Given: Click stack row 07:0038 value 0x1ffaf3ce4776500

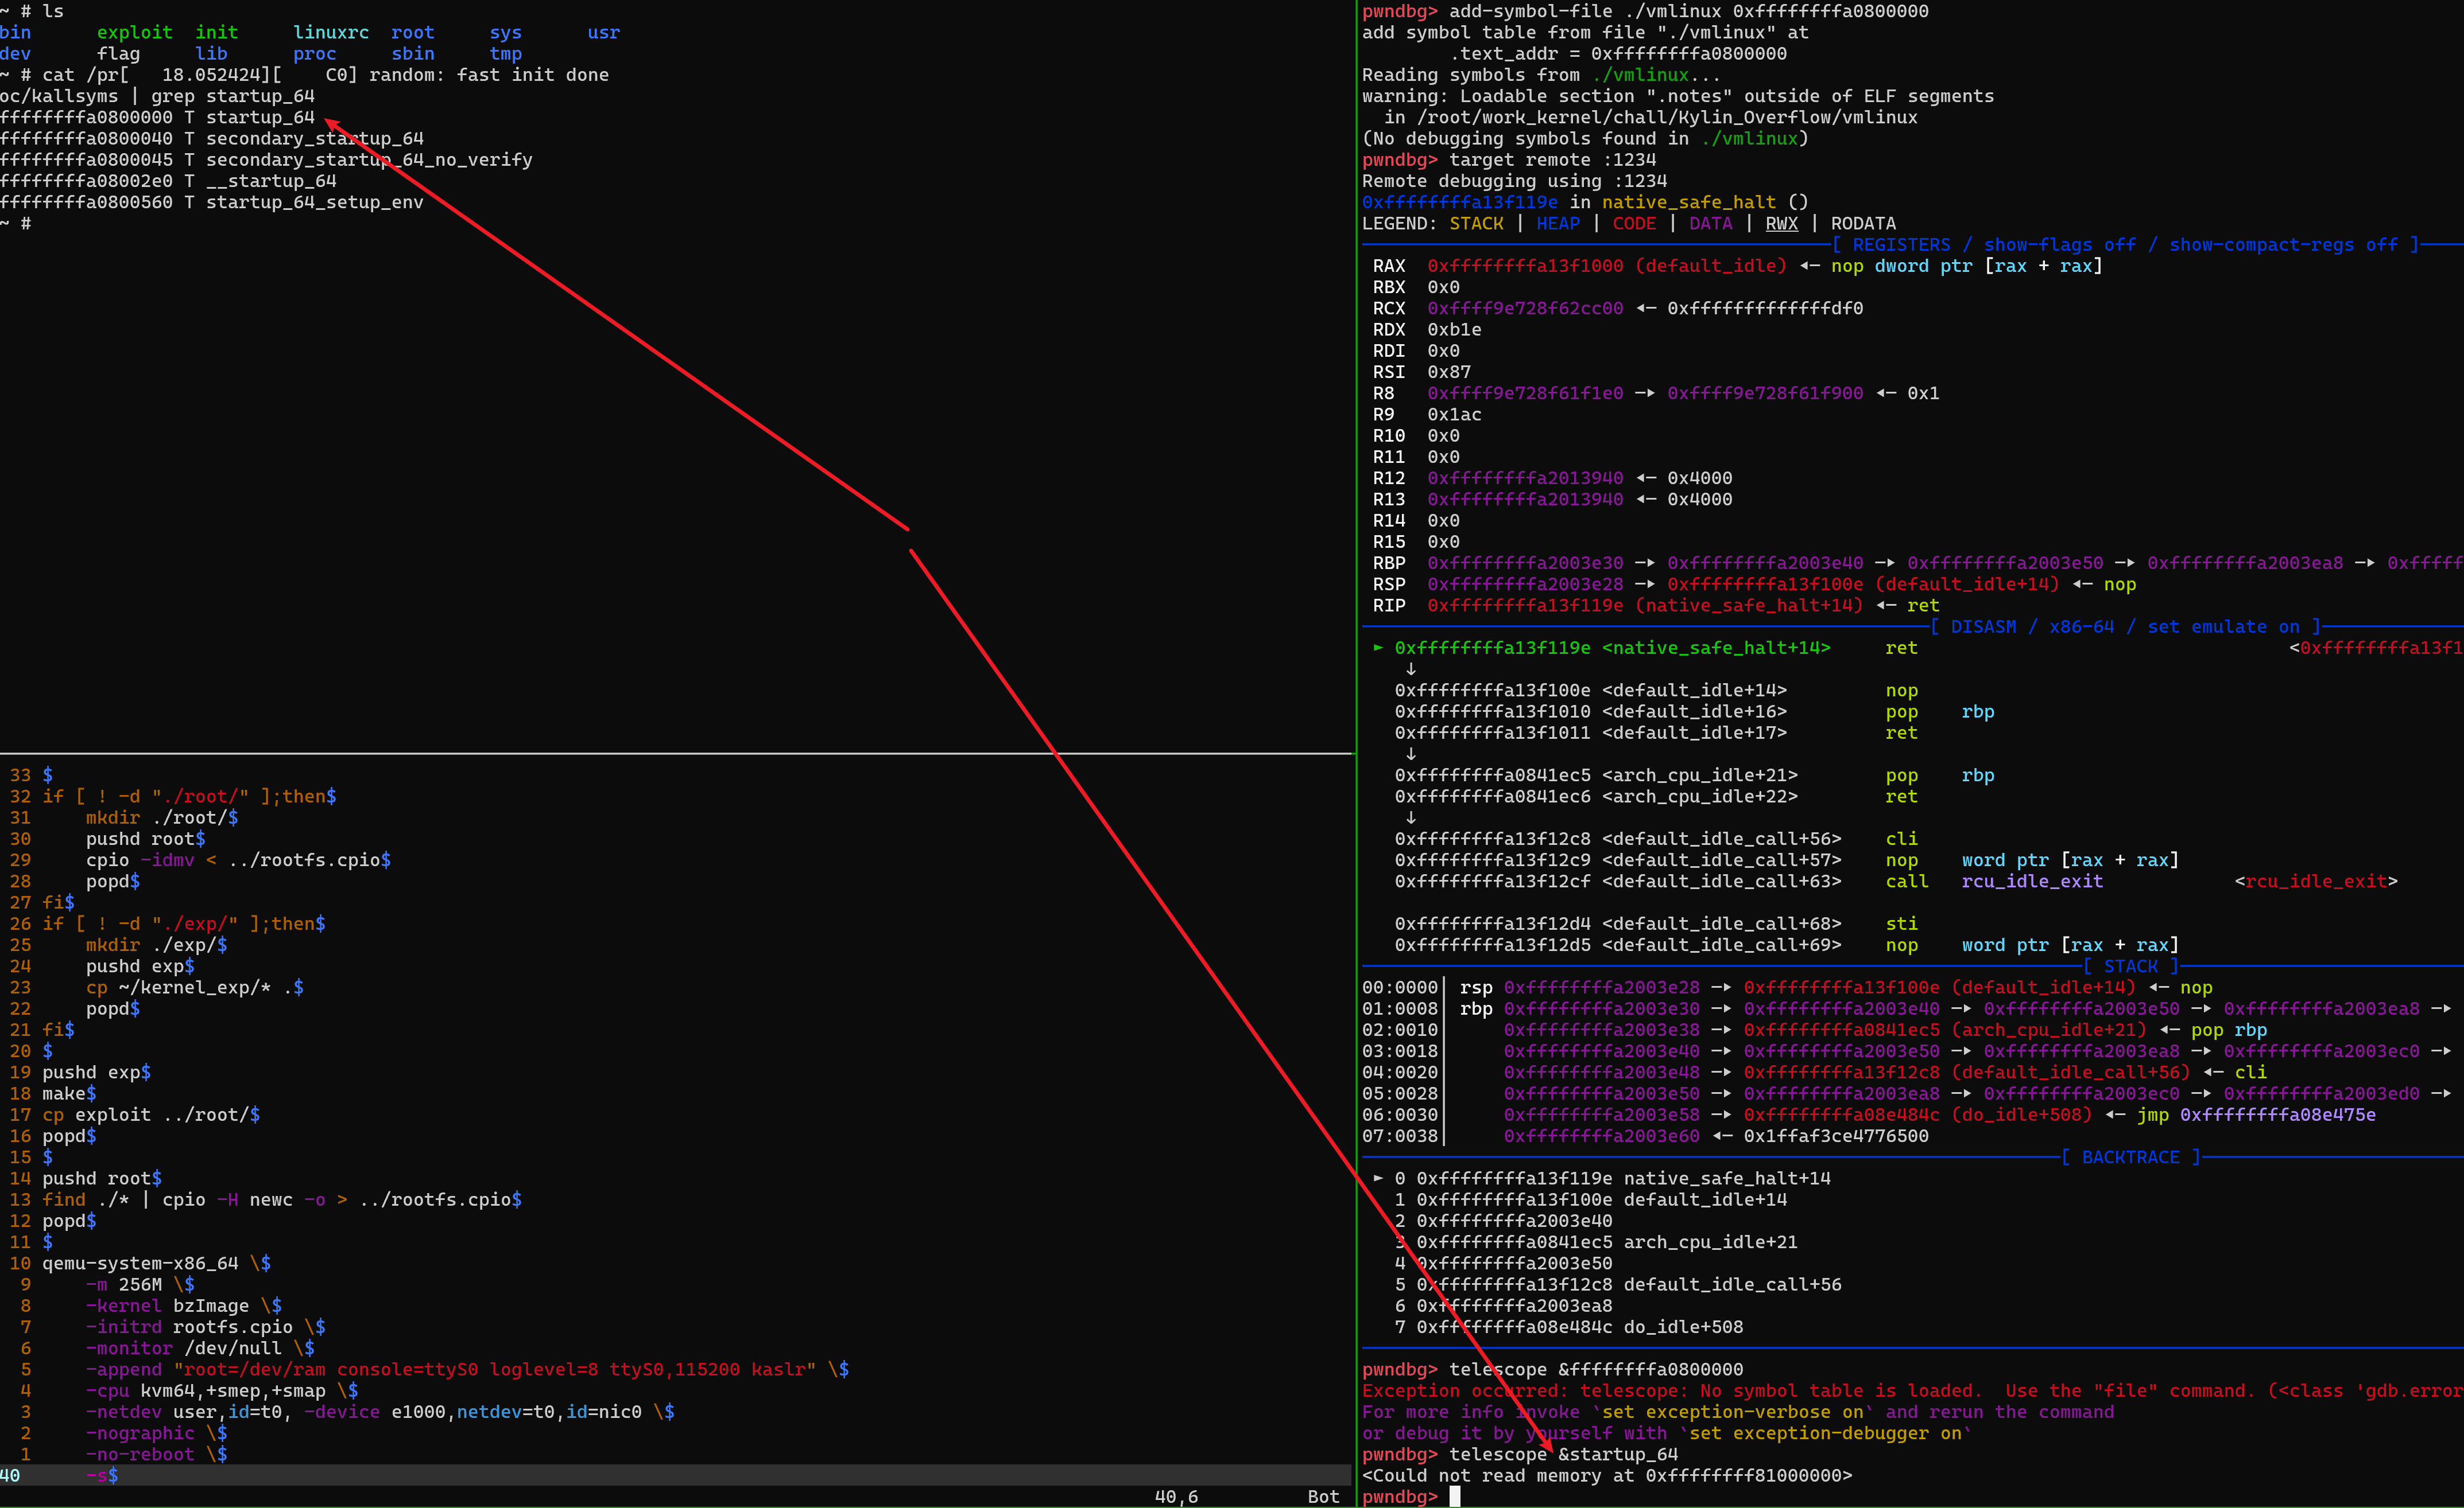Looking at the screenshot, I should (x=1836, y=1136).
